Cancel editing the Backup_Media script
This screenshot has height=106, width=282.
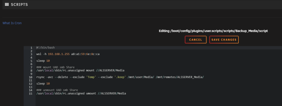point(195,40)
